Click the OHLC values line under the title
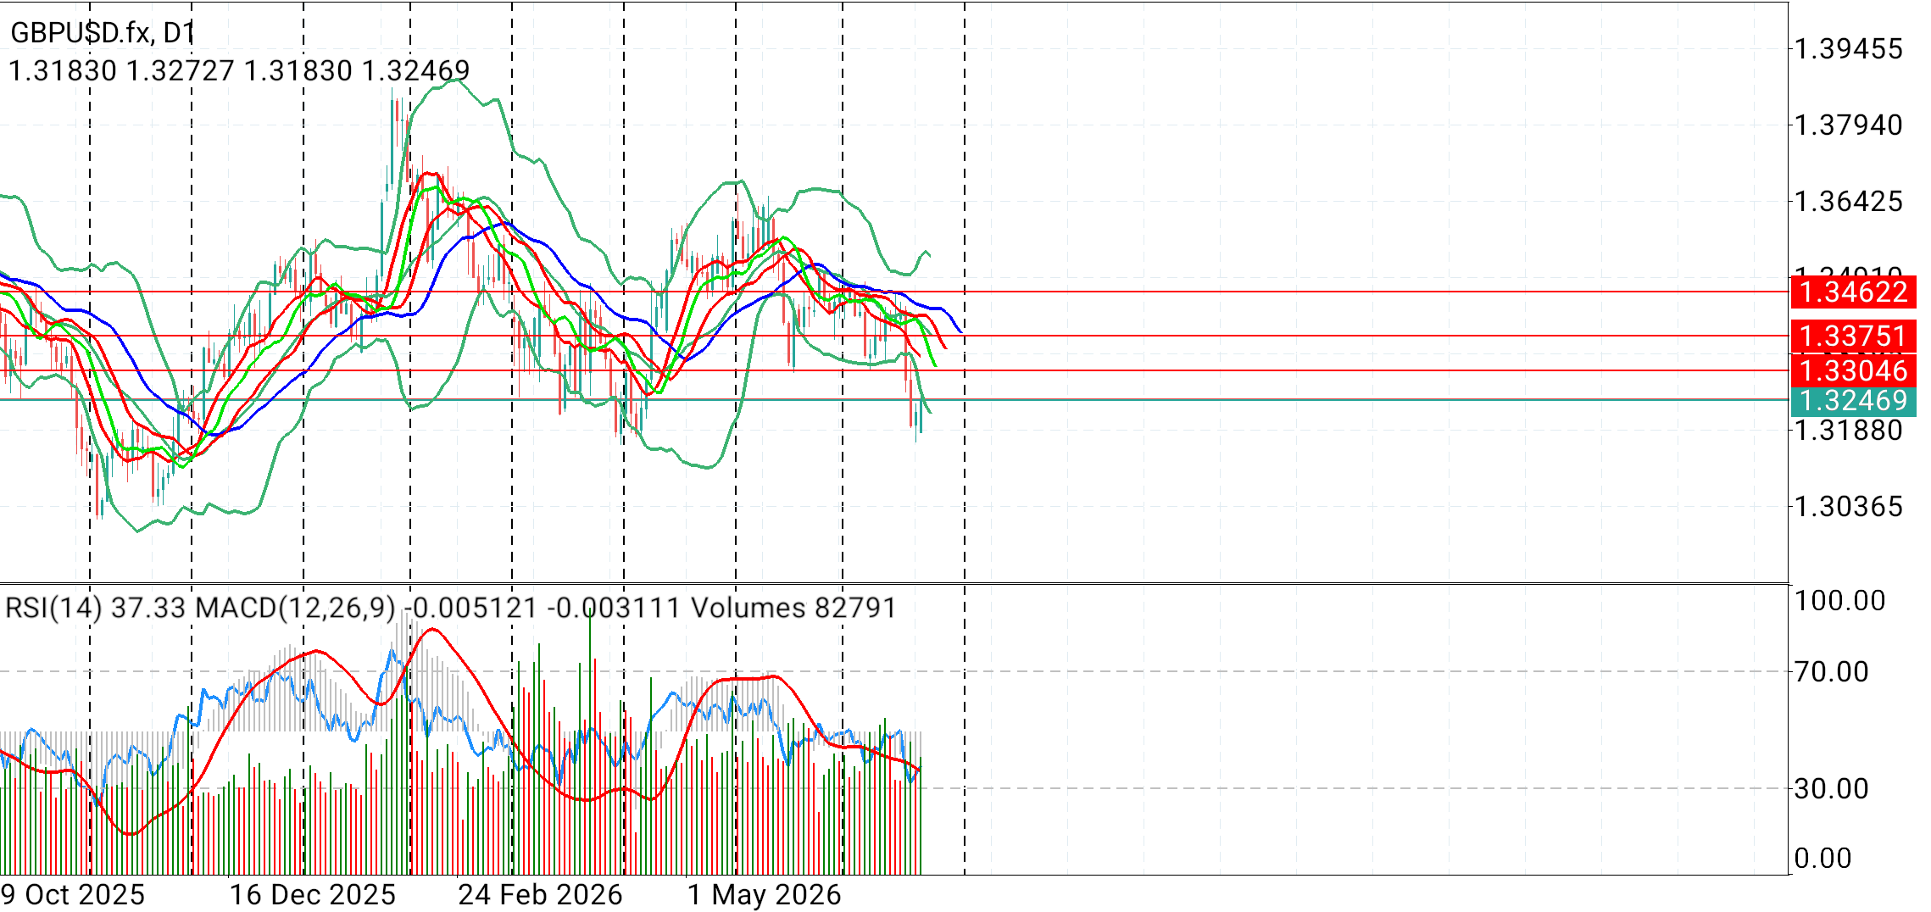 point(239,70)
